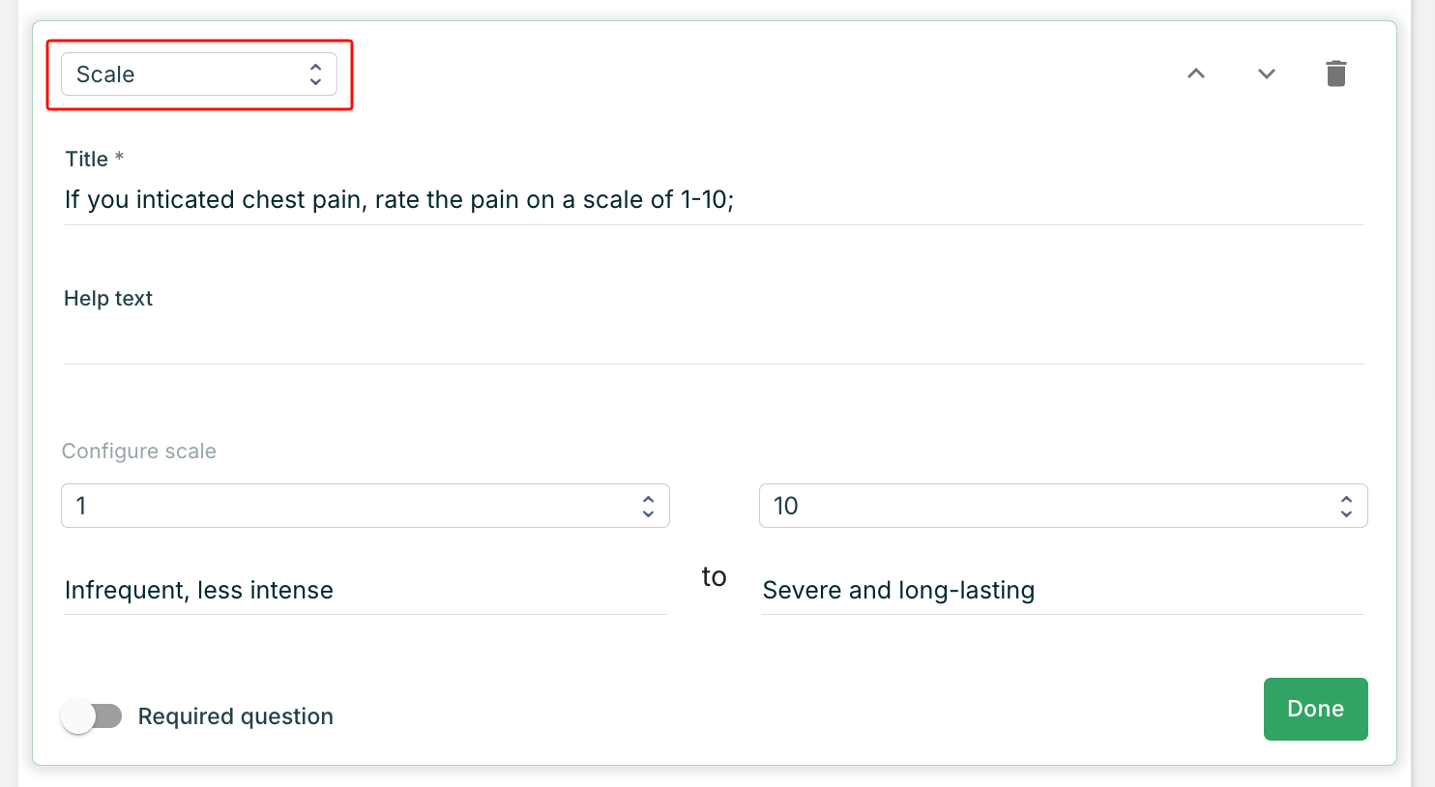Click the 'Configure scale' heading
This screenshot has height=787, width=1435.
point(139,452)
